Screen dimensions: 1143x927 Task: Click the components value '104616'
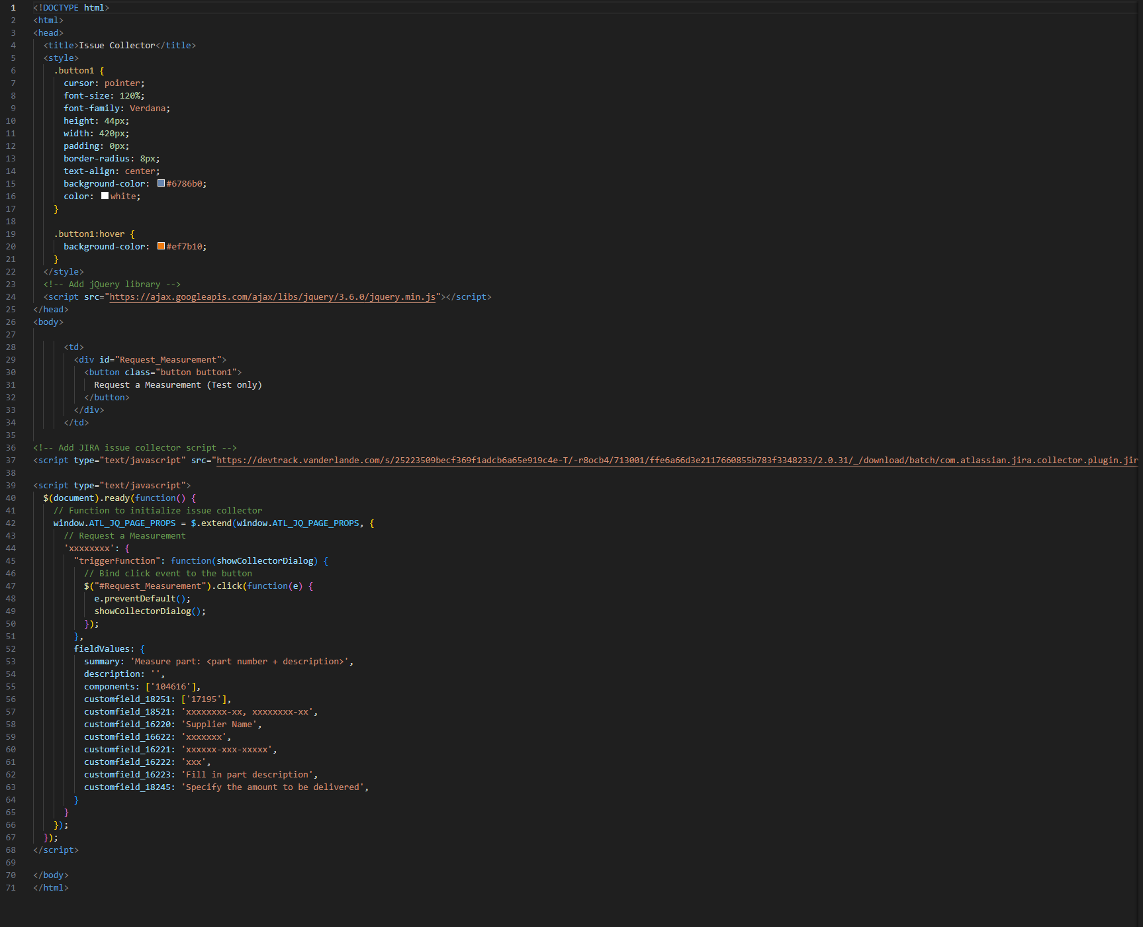pyautogui.click(x=171, y=687)
